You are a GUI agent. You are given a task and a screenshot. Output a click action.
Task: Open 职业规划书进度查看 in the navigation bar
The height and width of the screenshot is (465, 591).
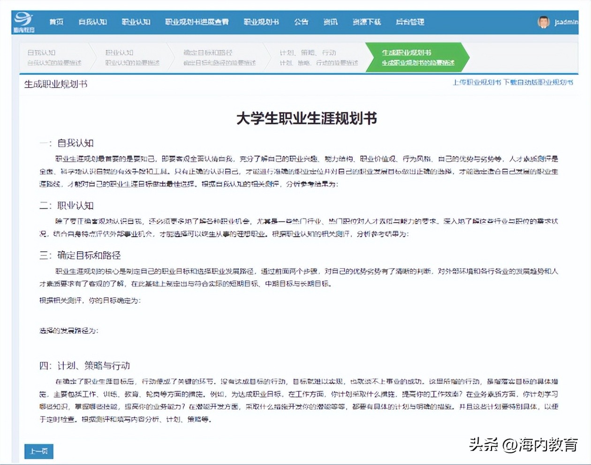197,22
